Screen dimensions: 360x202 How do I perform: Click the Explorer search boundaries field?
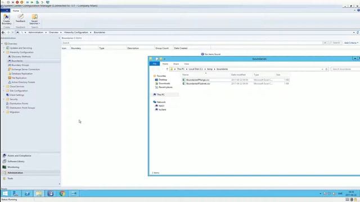tap(345, 69)
